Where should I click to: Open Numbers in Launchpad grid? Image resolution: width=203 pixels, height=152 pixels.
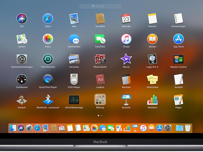(152, 100)
